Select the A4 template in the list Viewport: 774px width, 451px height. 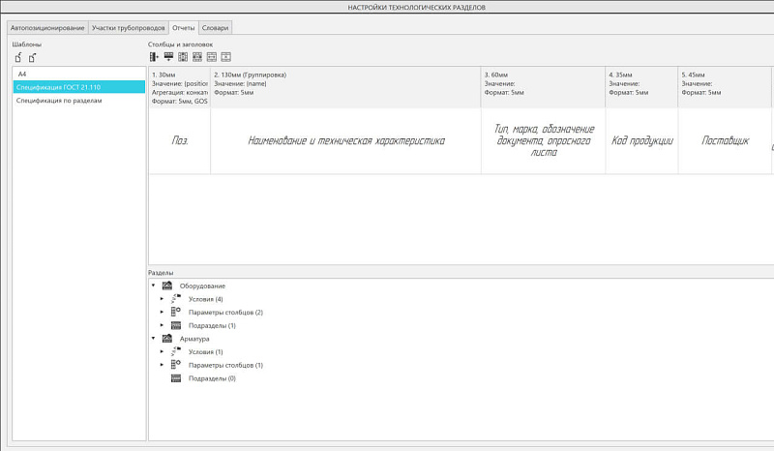[x=77, y=74]
